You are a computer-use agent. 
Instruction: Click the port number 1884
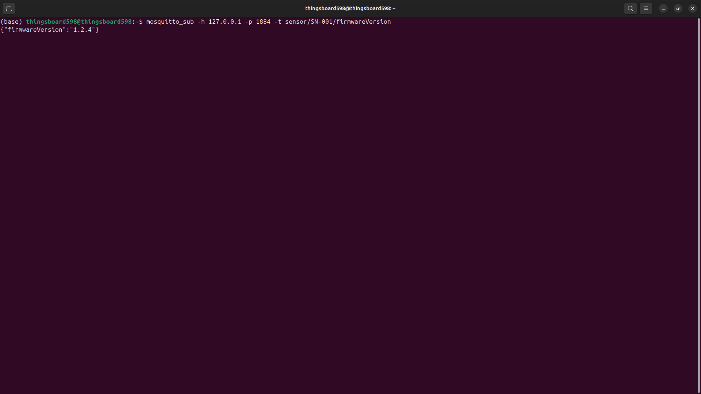[x=263, y=22]
